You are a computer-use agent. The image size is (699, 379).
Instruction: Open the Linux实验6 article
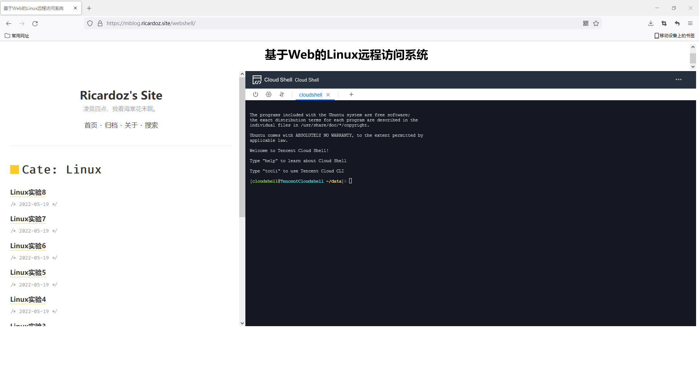28,246
